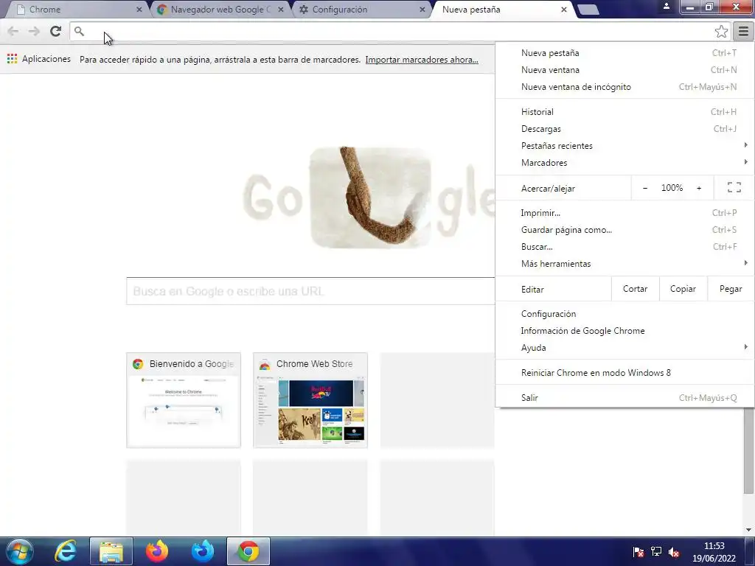This screenshot has width=755, height=566.
Task: Click the Pegar button
Action: (x=731, y=289)
